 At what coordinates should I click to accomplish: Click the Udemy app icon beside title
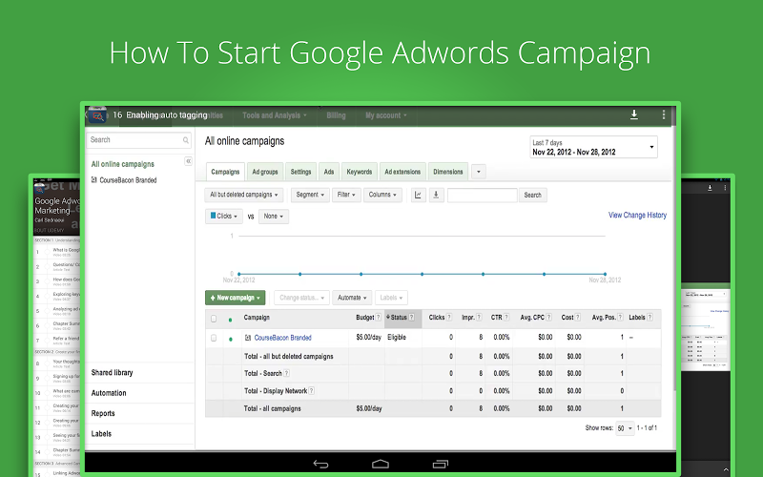(x=97, y=115)
